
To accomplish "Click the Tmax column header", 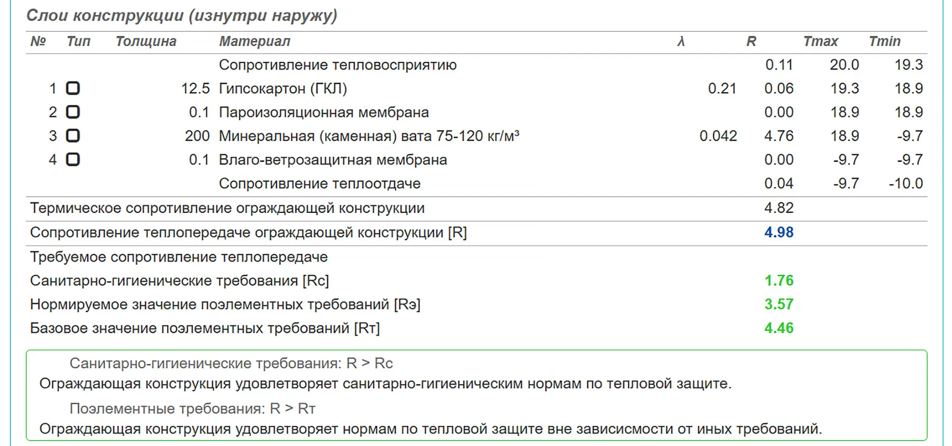I will tap(820, 41).
